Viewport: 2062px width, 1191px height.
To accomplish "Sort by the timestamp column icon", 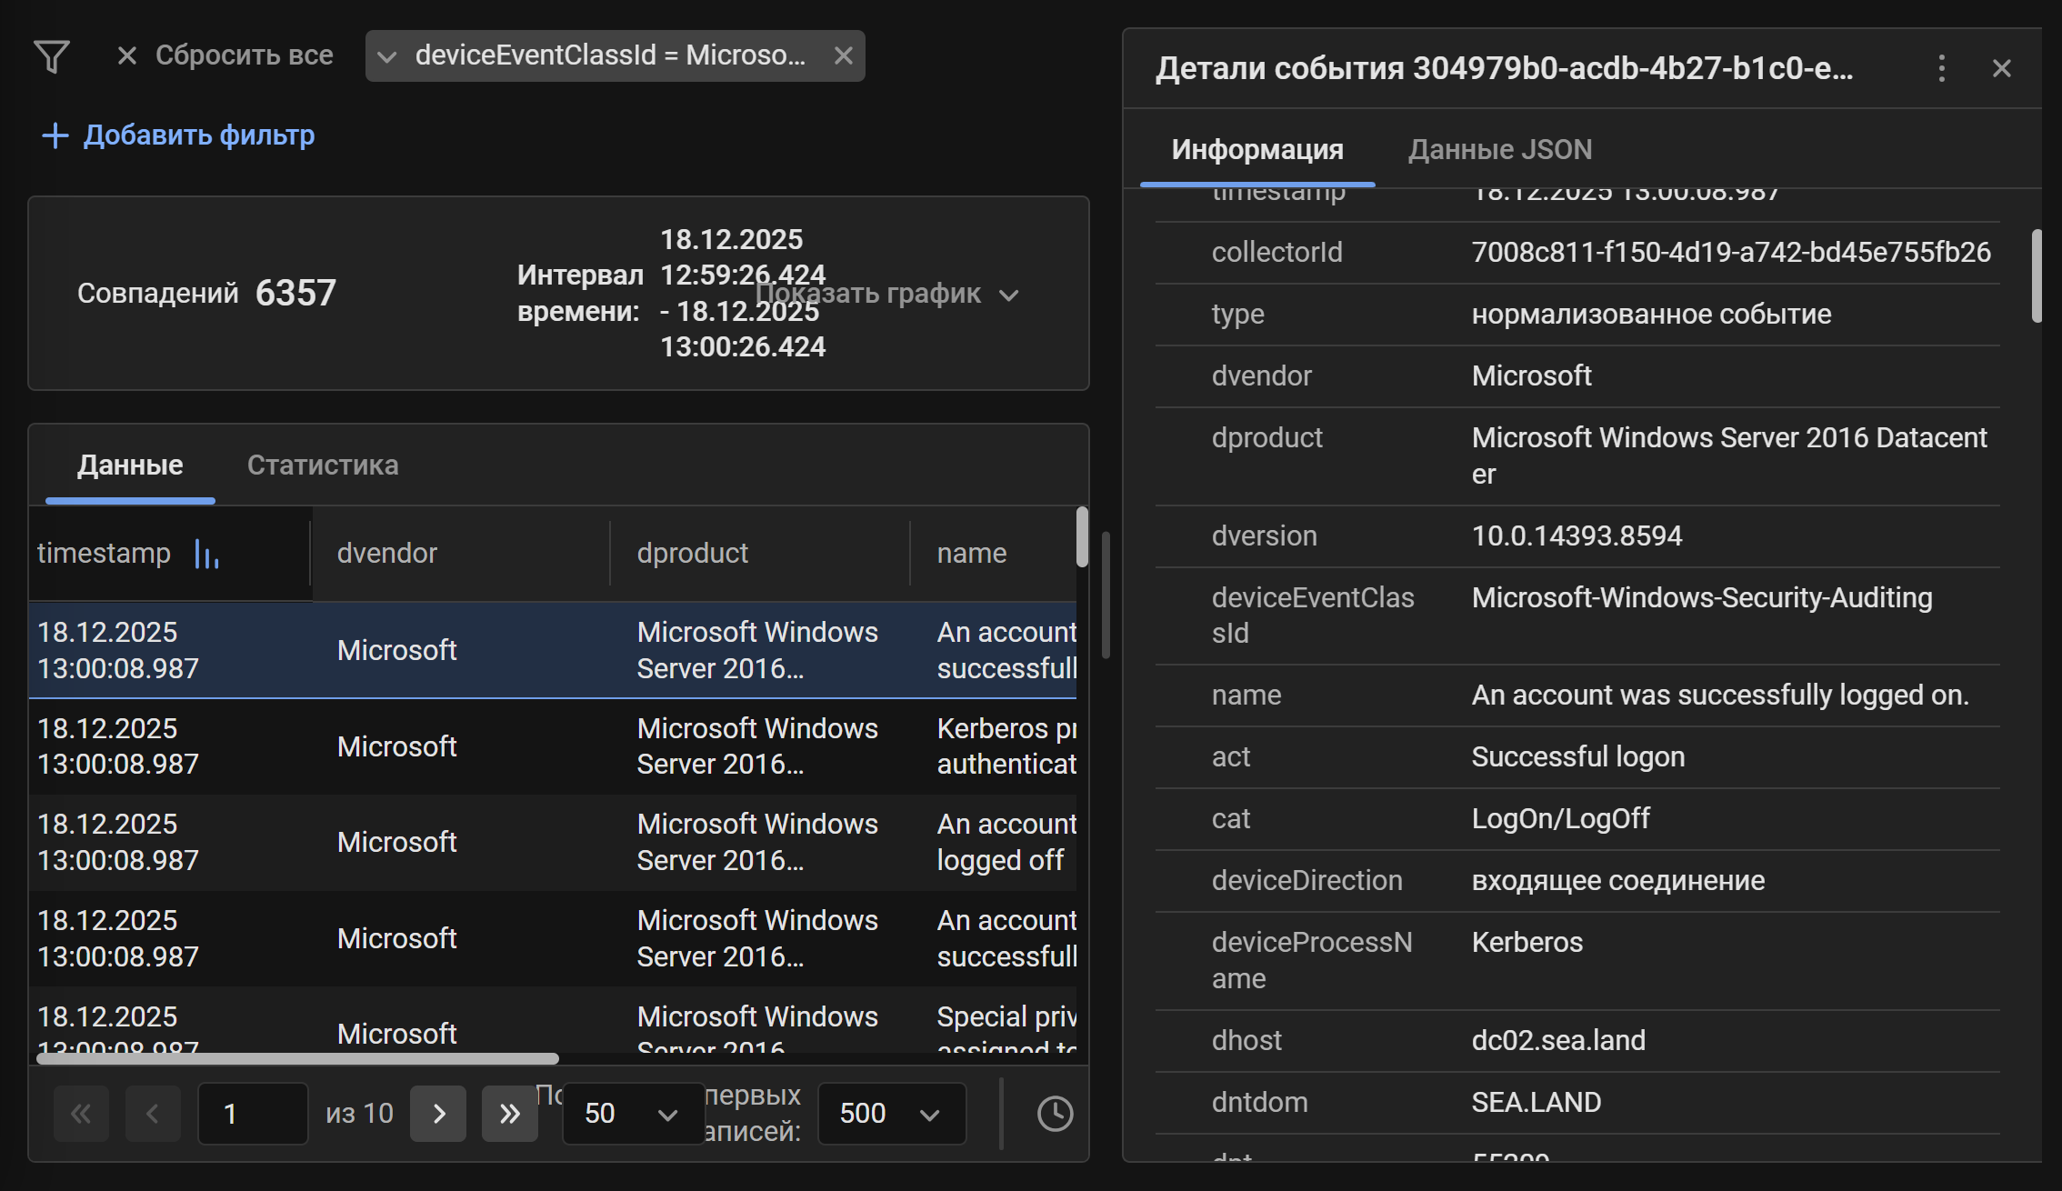I will tap(206, 554).
